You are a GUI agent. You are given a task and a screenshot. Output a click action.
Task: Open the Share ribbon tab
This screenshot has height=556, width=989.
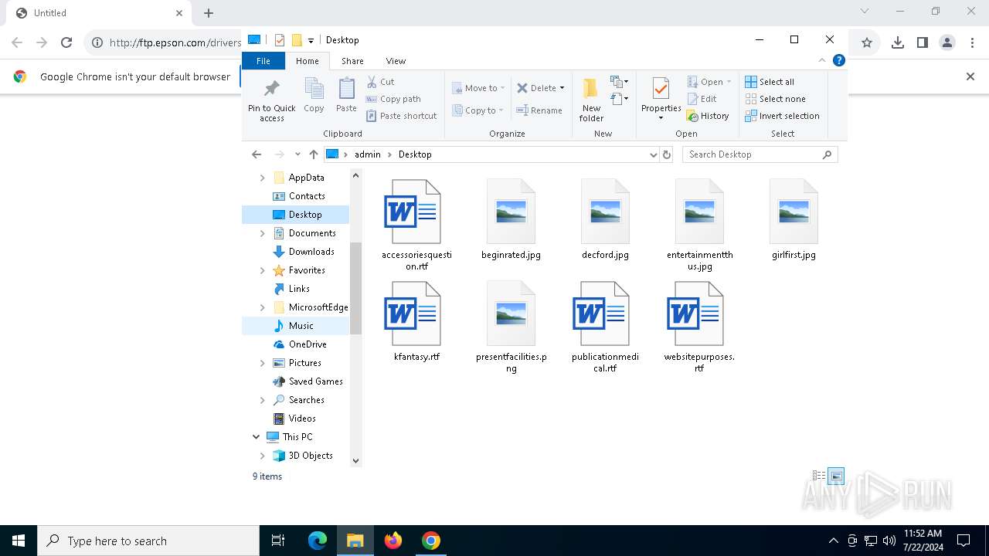pyautogui.click(x=352, y=61)
